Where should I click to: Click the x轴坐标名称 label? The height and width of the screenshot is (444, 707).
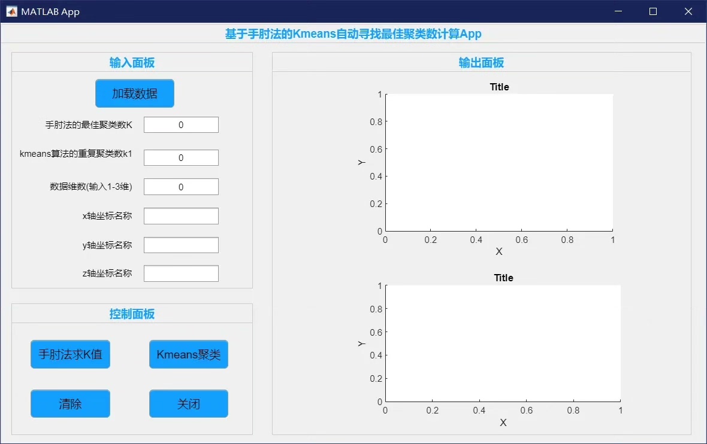coord(107,215)
